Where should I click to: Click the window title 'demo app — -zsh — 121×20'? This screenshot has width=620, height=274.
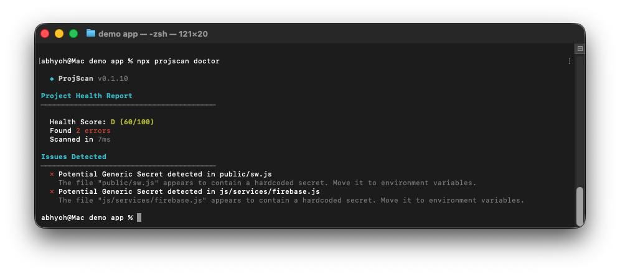point(153,34)
